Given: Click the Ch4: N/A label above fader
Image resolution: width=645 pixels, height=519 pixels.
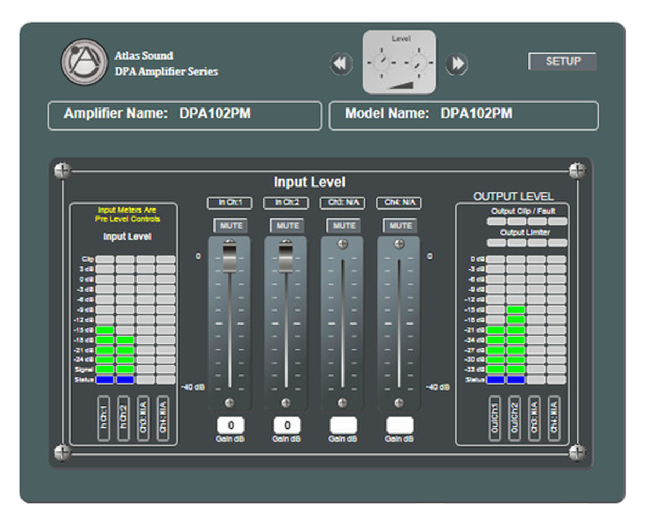Looking at the screenshot, I should click(399, 203).
